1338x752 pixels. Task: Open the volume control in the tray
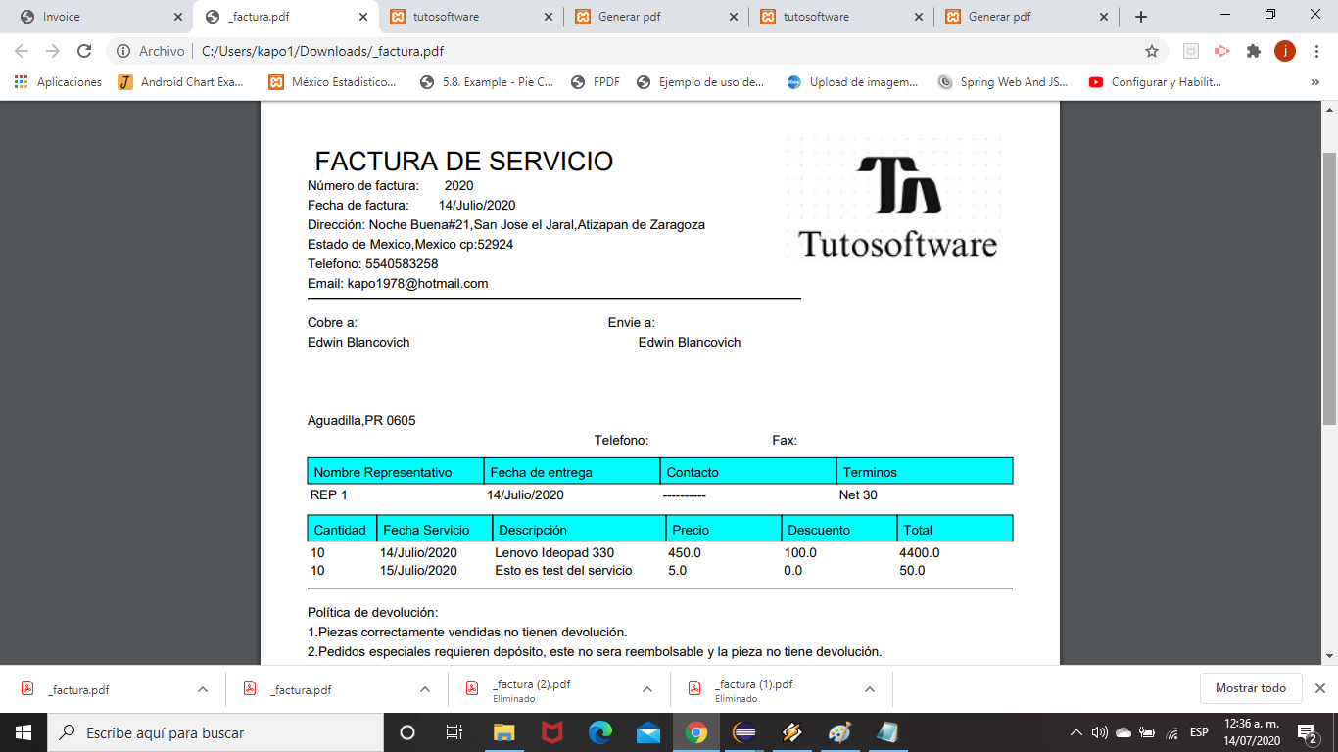click(x=1100, y=732)
